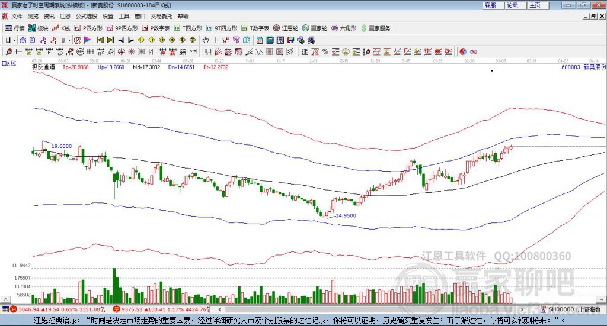Open the 交易委托 menu
Viewport: 607px width, 326px height.
[161, 16]
